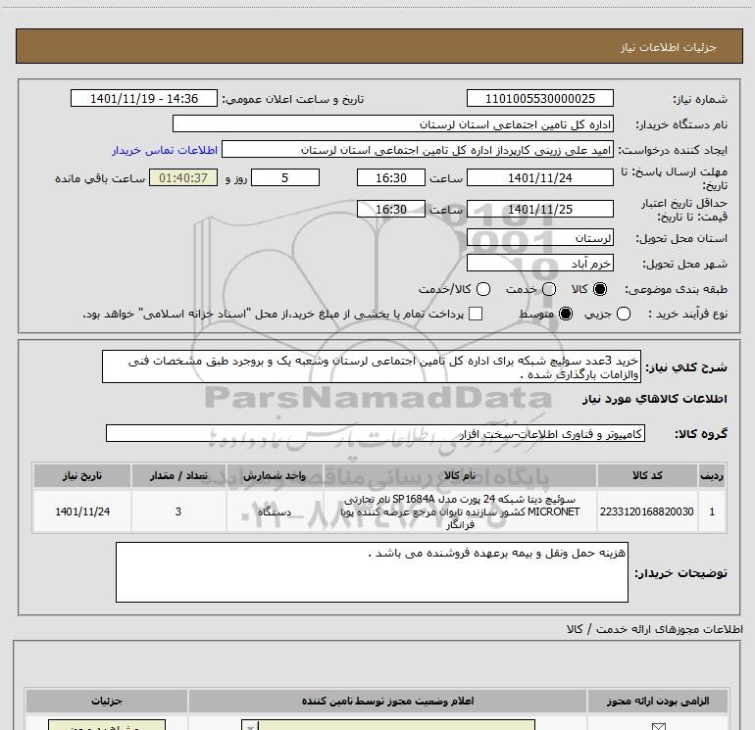The width and height of the screenshot is (755, 730).
Task: Click the شماره نیاز field 1101005530000025
Action: tap(539, 99)
